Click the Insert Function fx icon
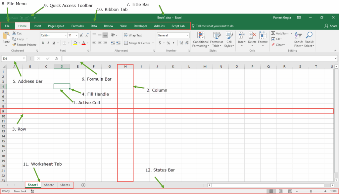Image resolution: width=339 pixels, height=194 pixels. pos(56,58)
